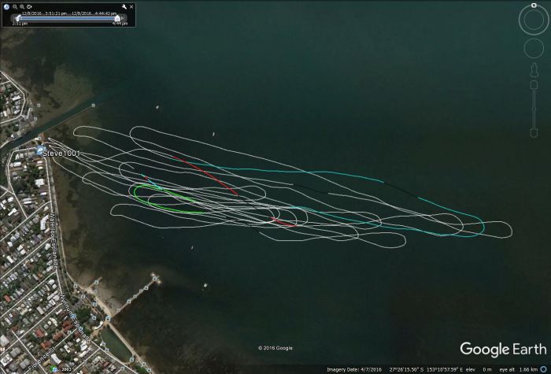
Task: Zoom in the time slider range
Action: (21, 6)
